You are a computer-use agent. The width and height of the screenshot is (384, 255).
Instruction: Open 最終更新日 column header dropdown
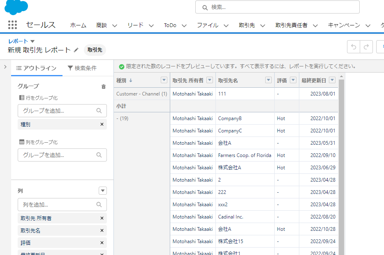[332, 80]
